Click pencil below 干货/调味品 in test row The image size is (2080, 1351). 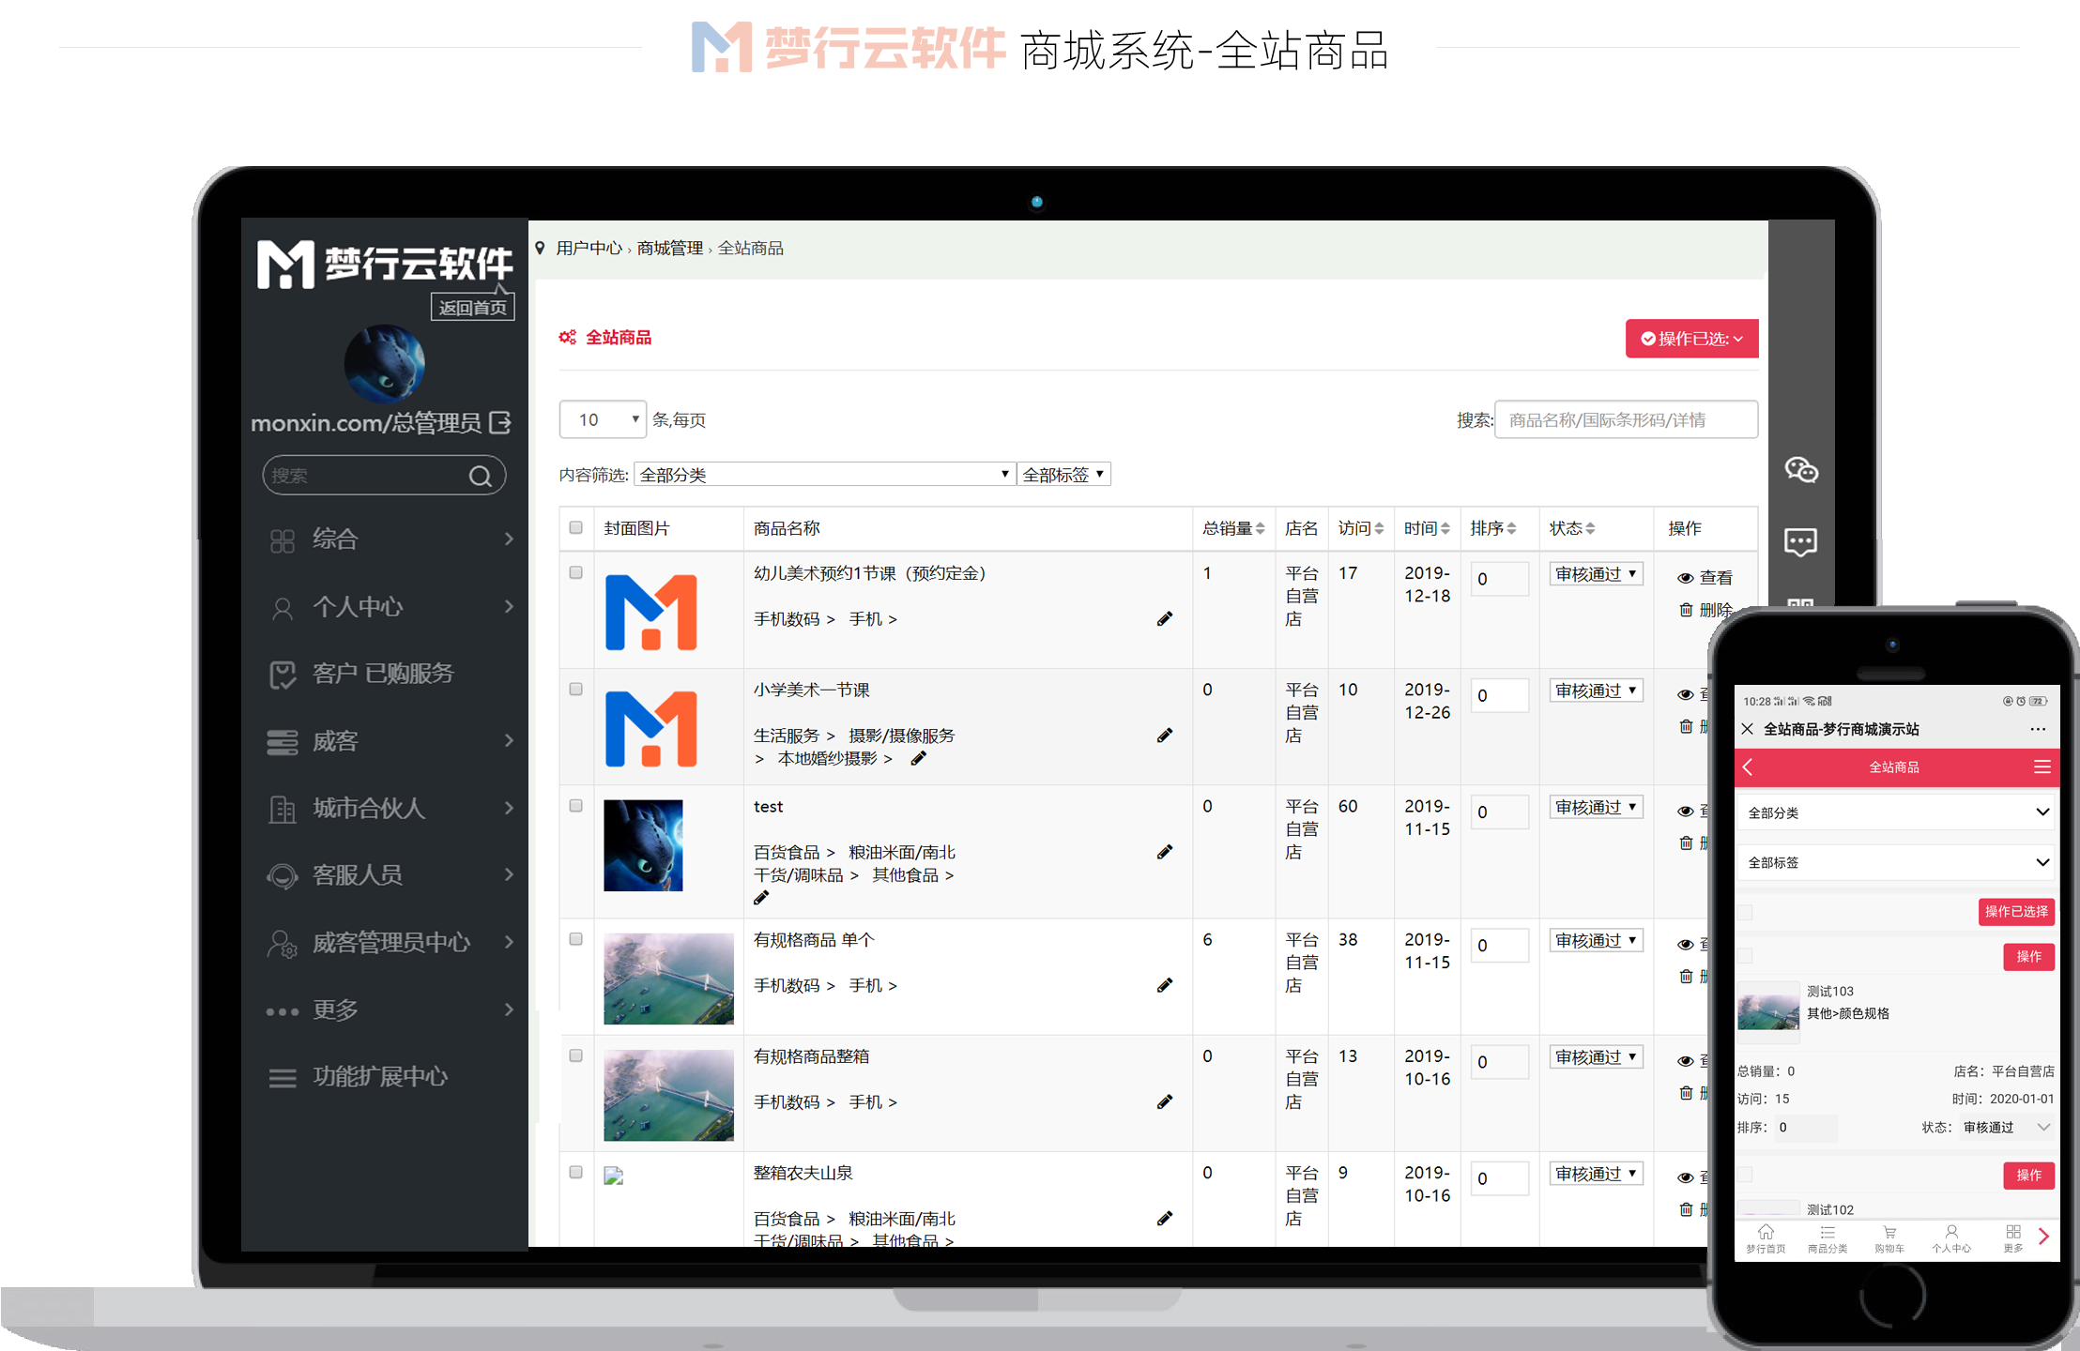pos(761,898)
